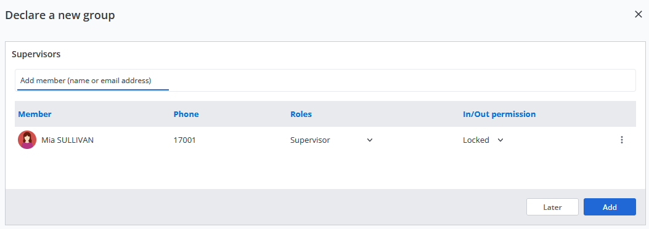This screenshot has width=649, height=229.
Task: Click the Later button
Action: point(552,207)
